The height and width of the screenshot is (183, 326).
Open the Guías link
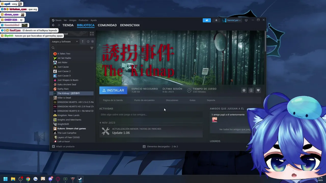[193, 100]
